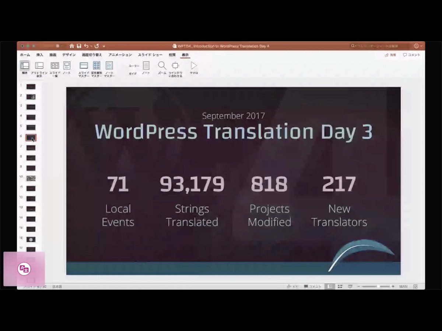
Task: Open the Draw (描画) tab
Action: point(53,55)
